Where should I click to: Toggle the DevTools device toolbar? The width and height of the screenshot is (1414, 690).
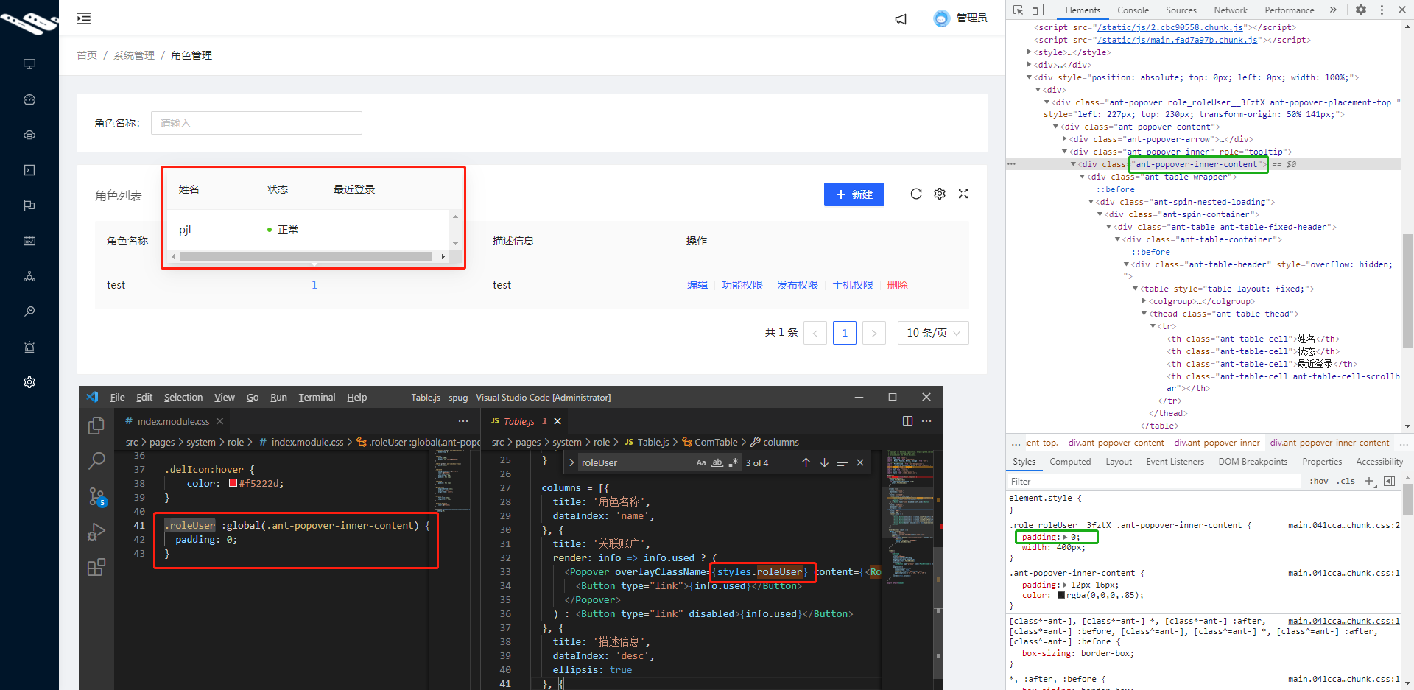point(1038,10)
